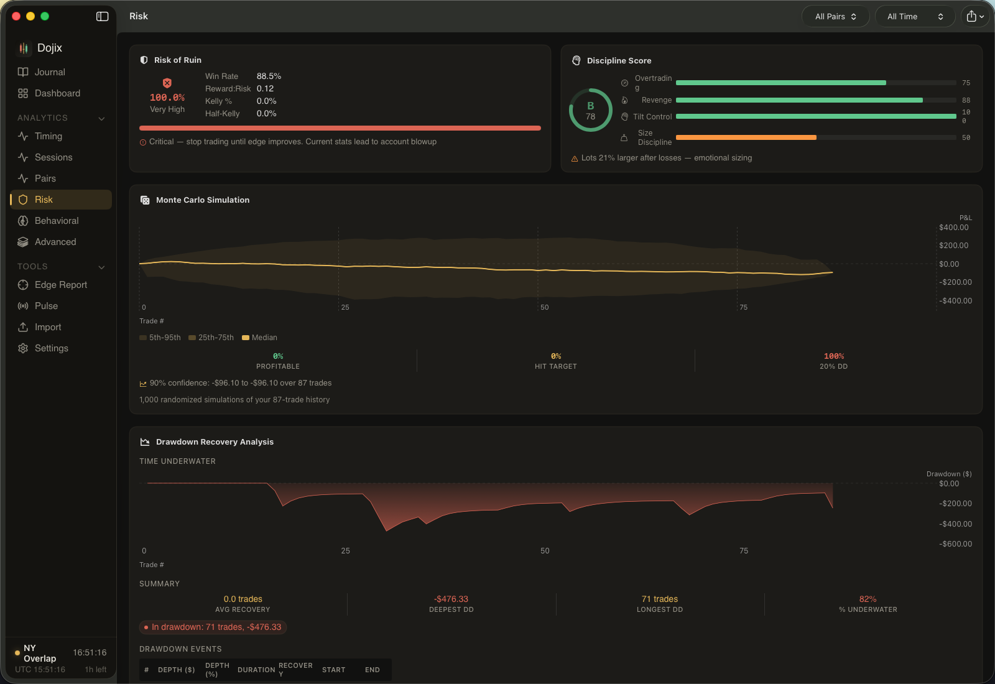Image resolution: width=995 pixels, height=684 pixels.
Task: Open the Behavioral analytics section
Action: [x=56, y=221]
